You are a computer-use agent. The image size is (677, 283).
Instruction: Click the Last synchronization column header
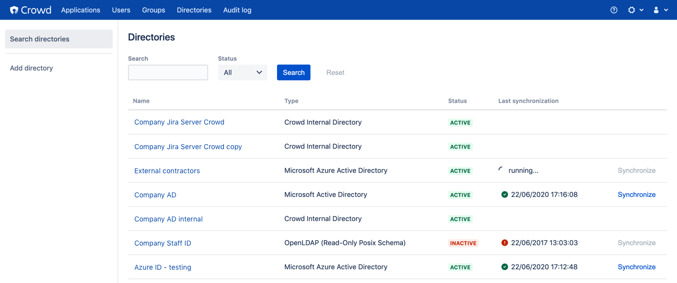[528, 101]
